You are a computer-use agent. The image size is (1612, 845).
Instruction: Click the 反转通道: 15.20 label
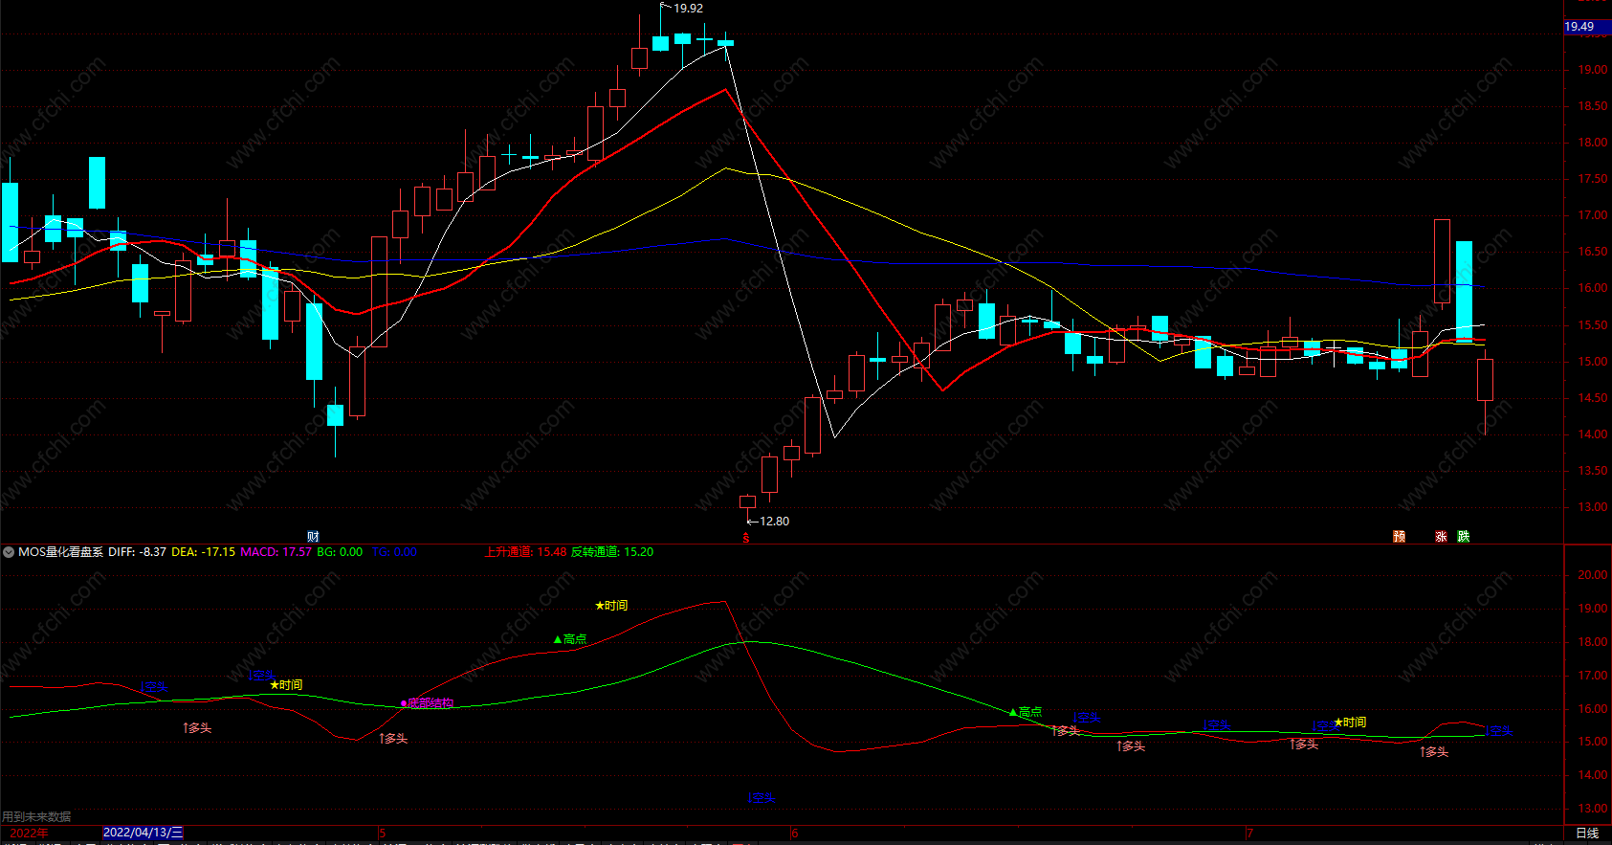click(612, 552)
